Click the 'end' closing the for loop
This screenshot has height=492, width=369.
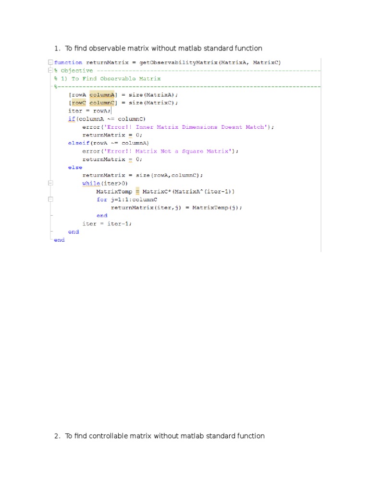(102, 216)
